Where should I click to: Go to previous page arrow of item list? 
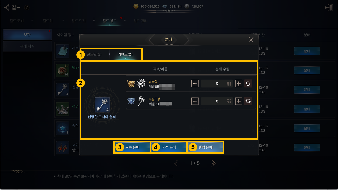coord(176,163)
